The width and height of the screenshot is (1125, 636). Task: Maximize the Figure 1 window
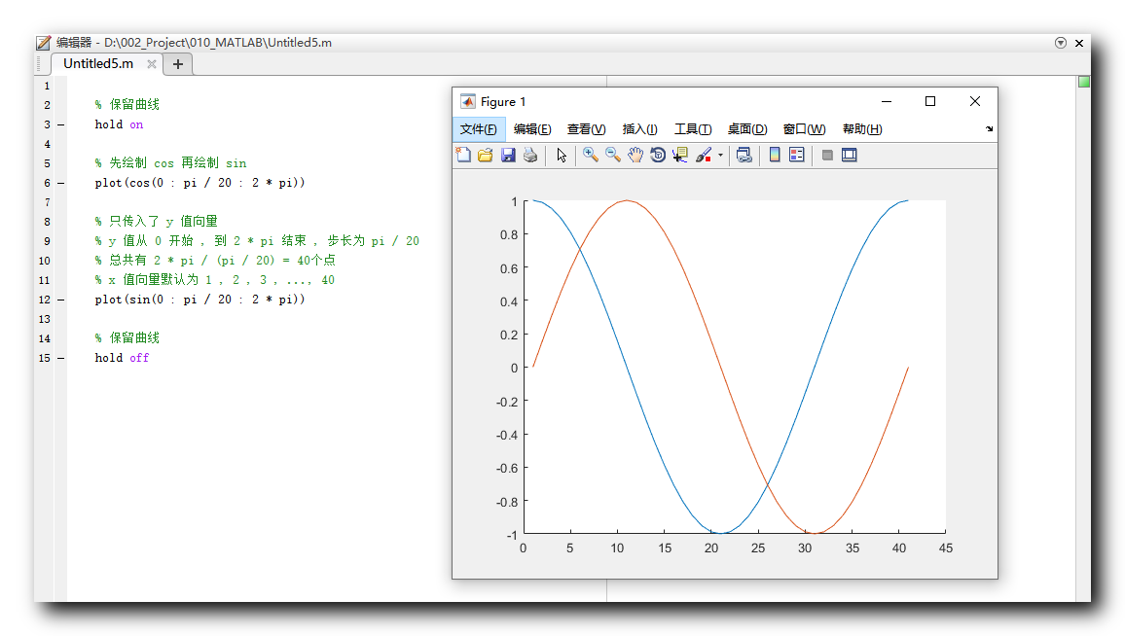click(x=930, y=102)
